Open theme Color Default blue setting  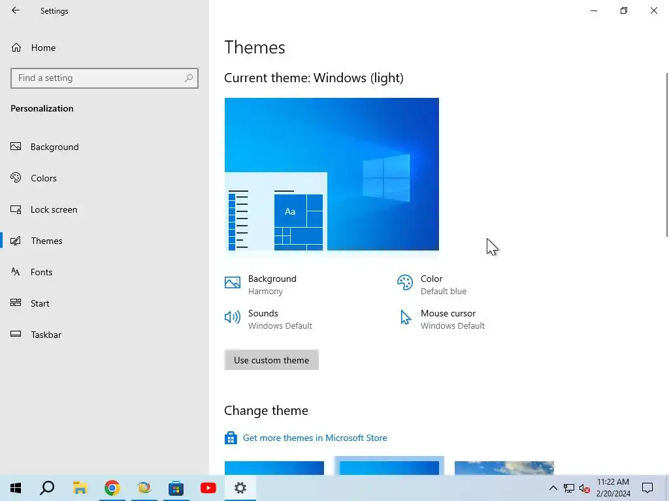[x=444, y=284]
